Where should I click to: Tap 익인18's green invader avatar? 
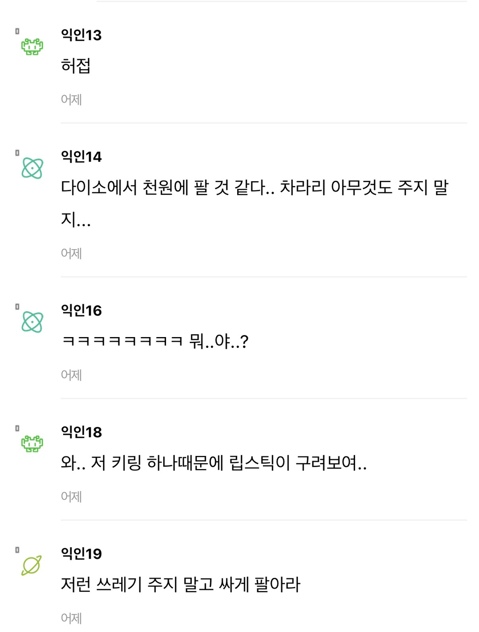tap(32, 443)
